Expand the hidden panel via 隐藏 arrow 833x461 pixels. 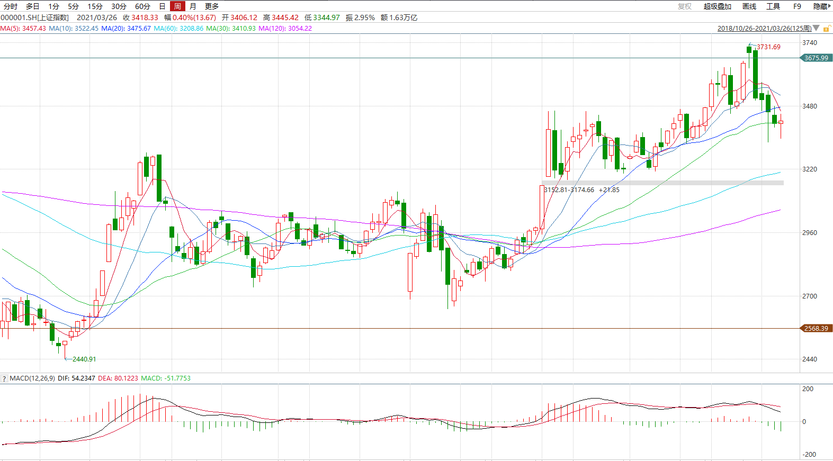(x=822, y=6)
